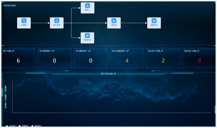Open the 销售合同 contract node icon
Screen dimensions: 217x128
pyautogui.click(x=154, y=21)
